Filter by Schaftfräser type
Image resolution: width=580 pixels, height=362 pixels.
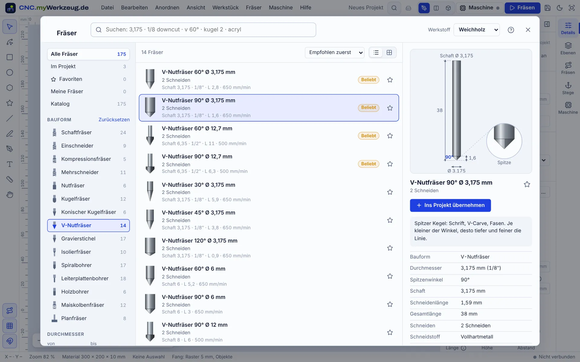89,132
